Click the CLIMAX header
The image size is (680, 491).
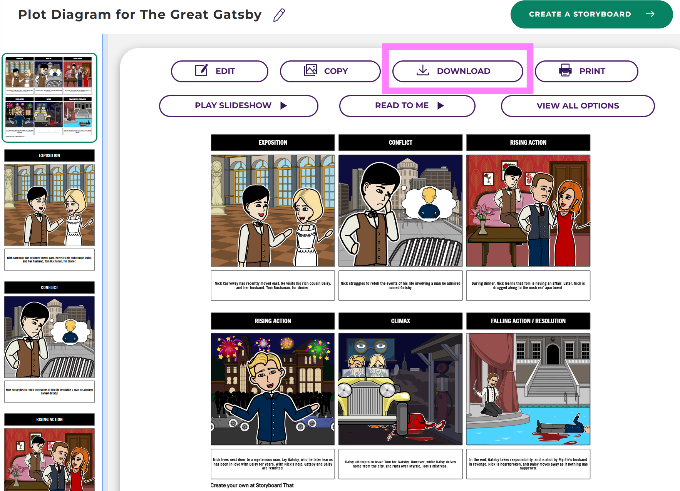click(400, 321)
